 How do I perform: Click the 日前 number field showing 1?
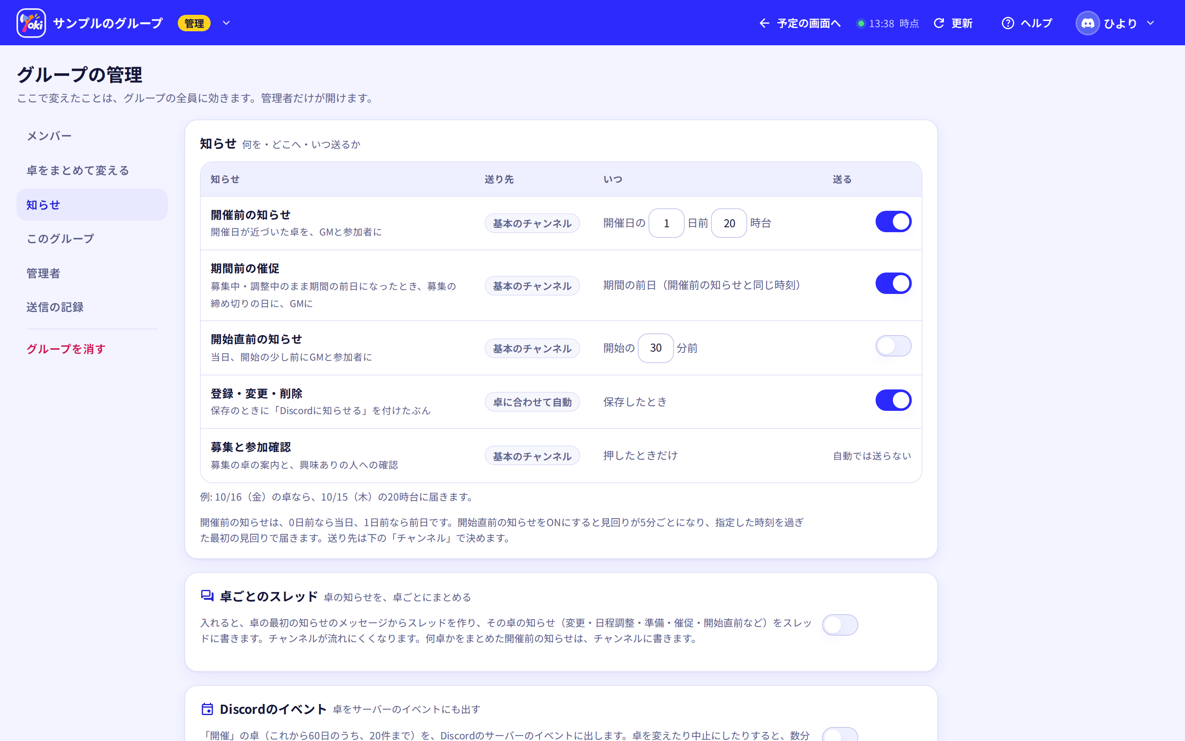point(666,223)
